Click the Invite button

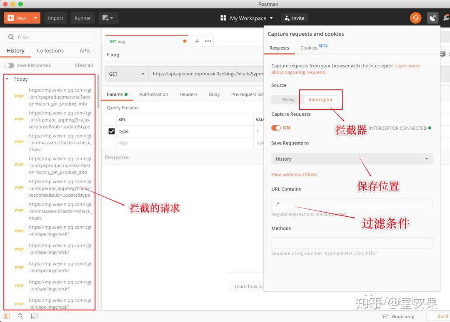point(295,18)
